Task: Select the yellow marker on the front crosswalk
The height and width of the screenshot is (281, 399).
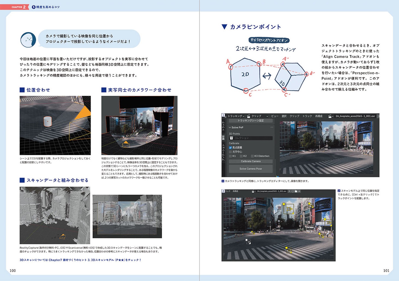Action: click(289, 250)
